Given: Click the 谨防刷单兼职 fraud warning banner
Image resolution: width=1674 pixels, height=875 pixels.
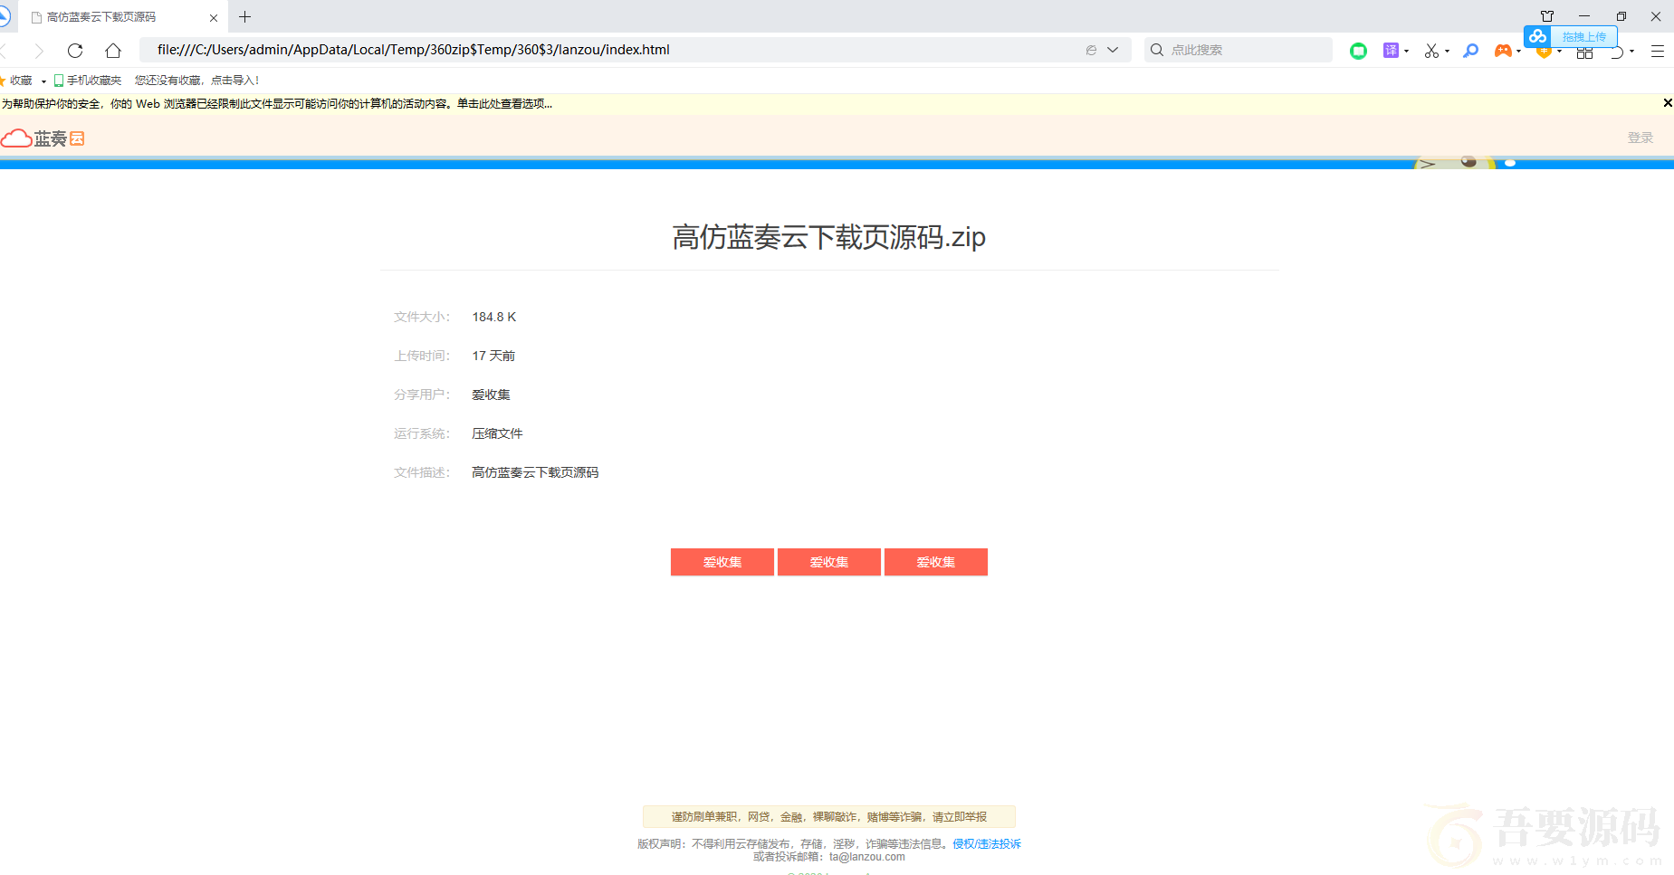Looking at the screenshot, I should 829,817.
